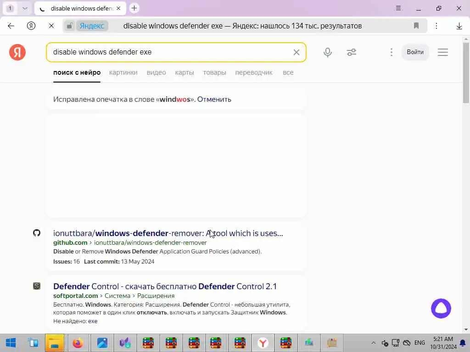Click the tab counter showing 1

(x=10, y=8)
